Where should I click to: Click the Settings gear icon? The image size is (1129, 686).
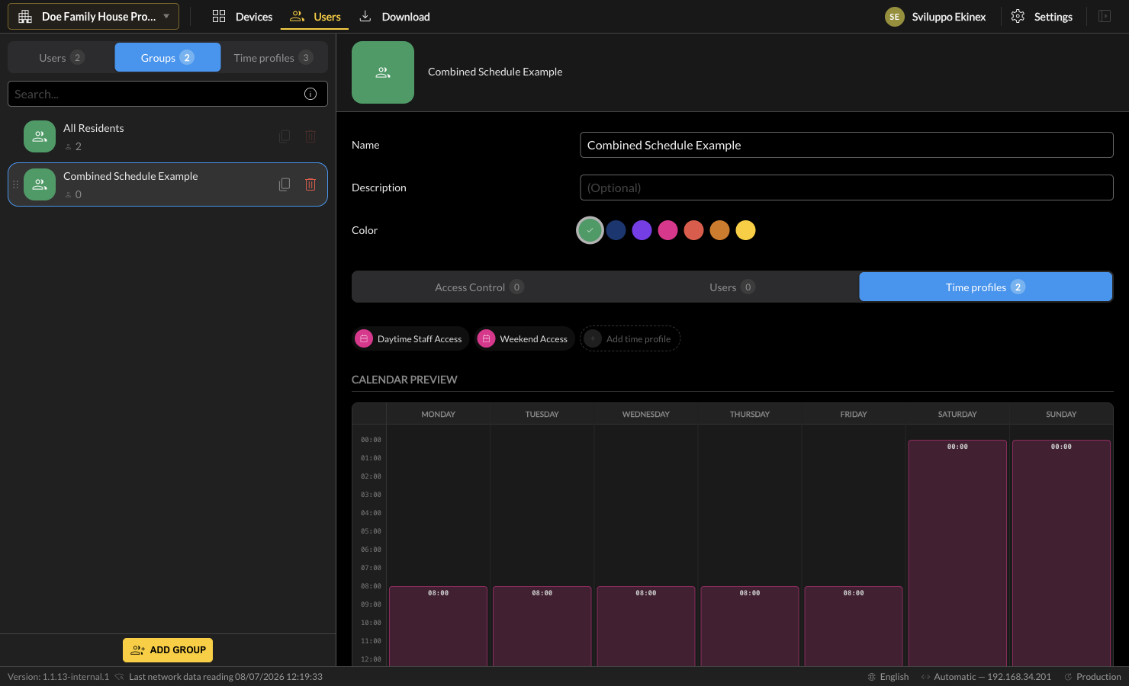click(1018, 16)
